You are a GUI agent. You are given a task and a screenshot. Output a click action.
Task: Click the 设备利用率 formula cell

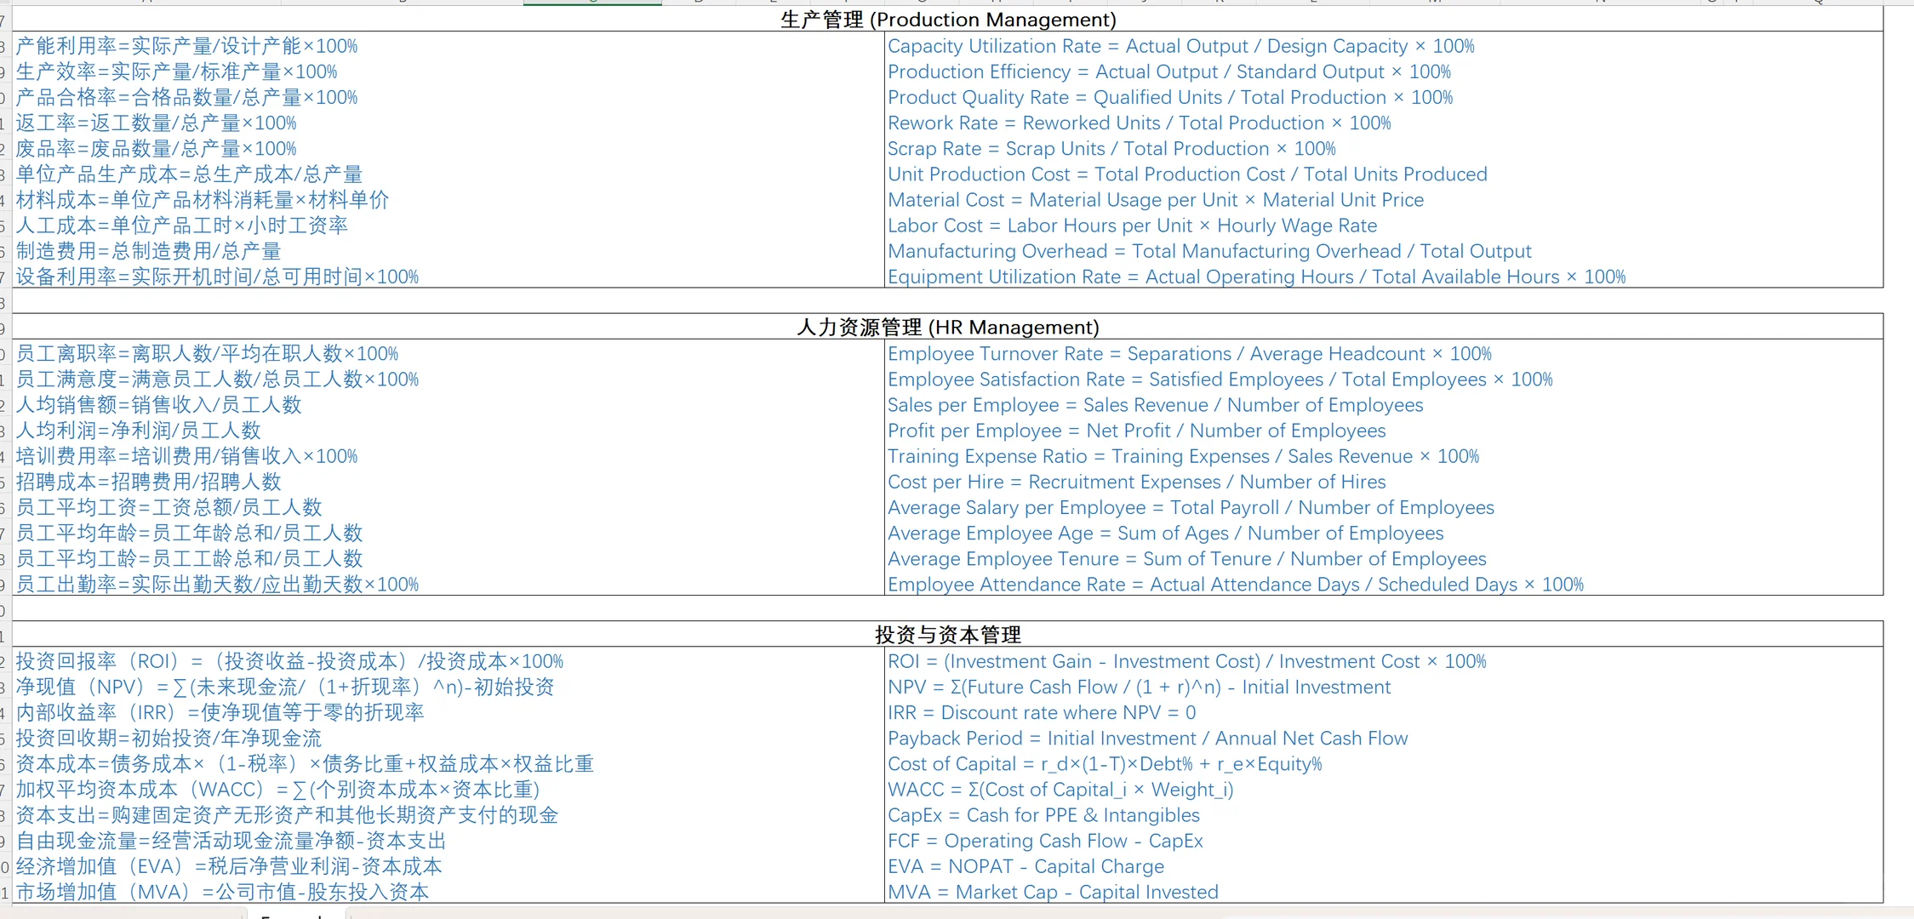[217, 277]
